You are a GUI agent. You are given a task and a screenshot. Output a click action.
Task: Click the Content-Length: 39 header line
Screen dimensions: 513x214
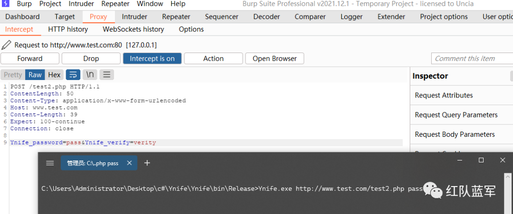[44, 115]
